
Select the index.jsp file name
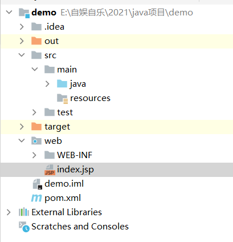coord(75,170)
